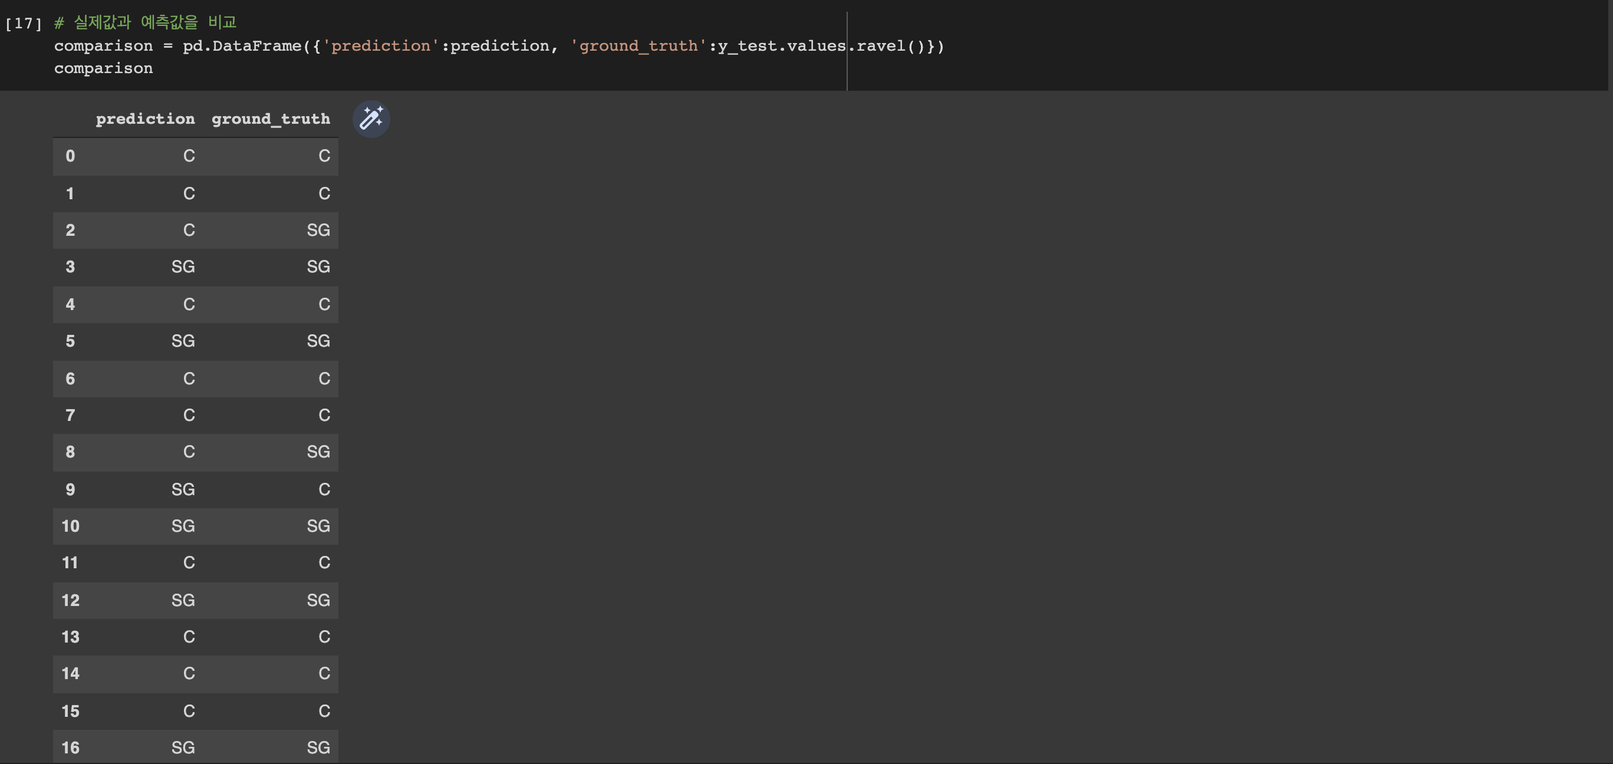This screenshot has height=764, width=1613.
Task: Click the 'prediction' string in code
Action: point(381,46)
